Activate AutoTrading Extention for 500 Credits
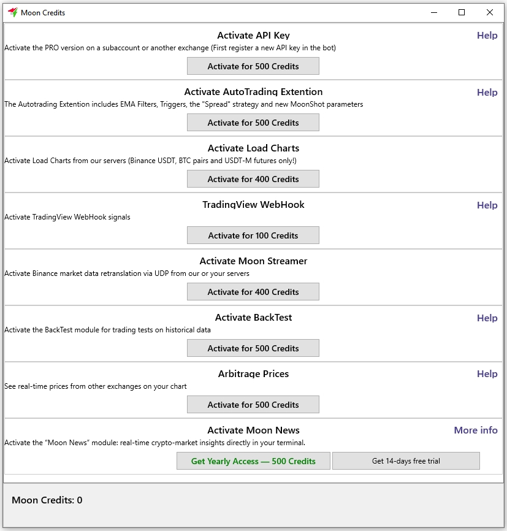Viewport: 507px width, 531px height. pyautogui.click(x=253, y=123)
